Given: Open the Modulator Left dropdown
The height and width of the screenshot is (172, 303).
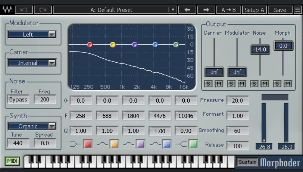Looking at the screenshot, I should [x=32, y=35].
